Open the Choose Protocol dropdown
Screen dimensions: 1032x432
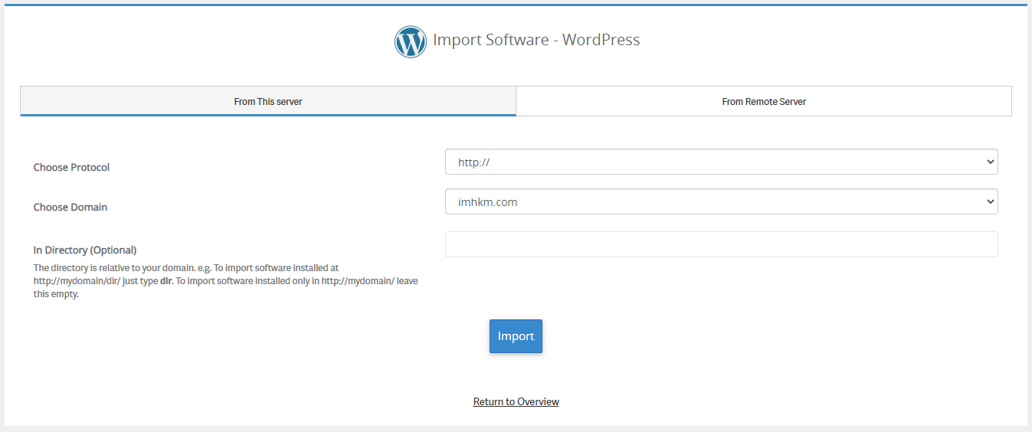[721, 162]
